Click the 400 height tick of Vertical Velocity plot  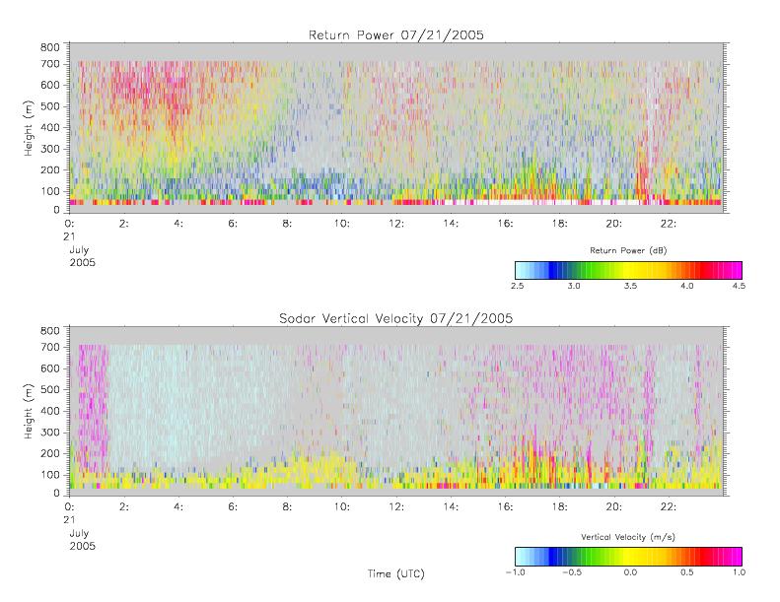(x=49, y=411)
